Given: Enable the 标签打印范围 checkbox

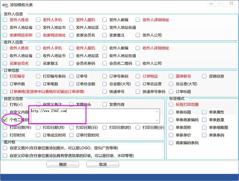Looking at the screenshot, I should point(171,105).
